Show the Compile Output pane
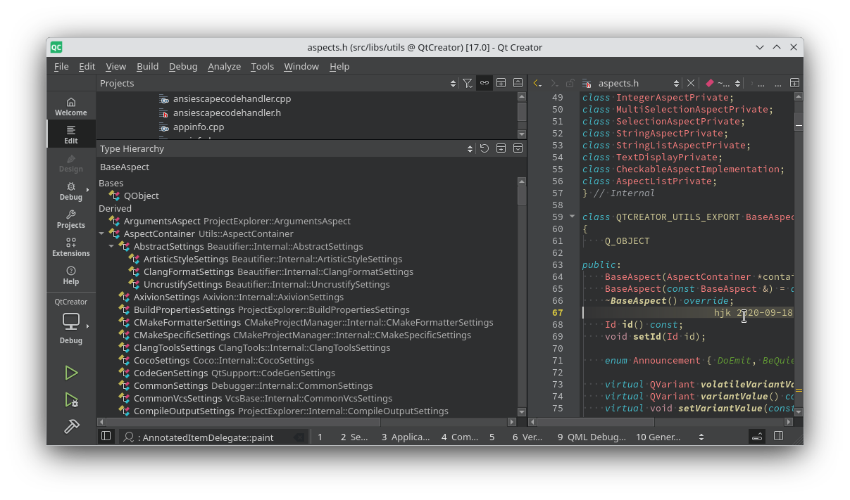 460,437
